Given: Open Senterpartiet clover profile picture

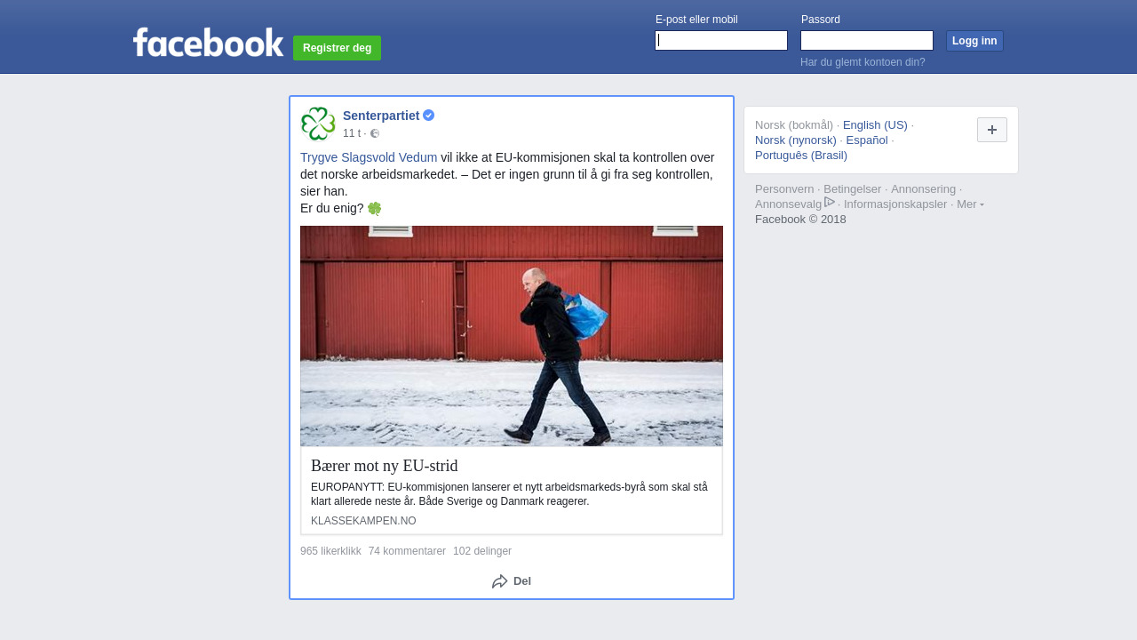Looking at the screenshot, I should click(x=318, y=124).
